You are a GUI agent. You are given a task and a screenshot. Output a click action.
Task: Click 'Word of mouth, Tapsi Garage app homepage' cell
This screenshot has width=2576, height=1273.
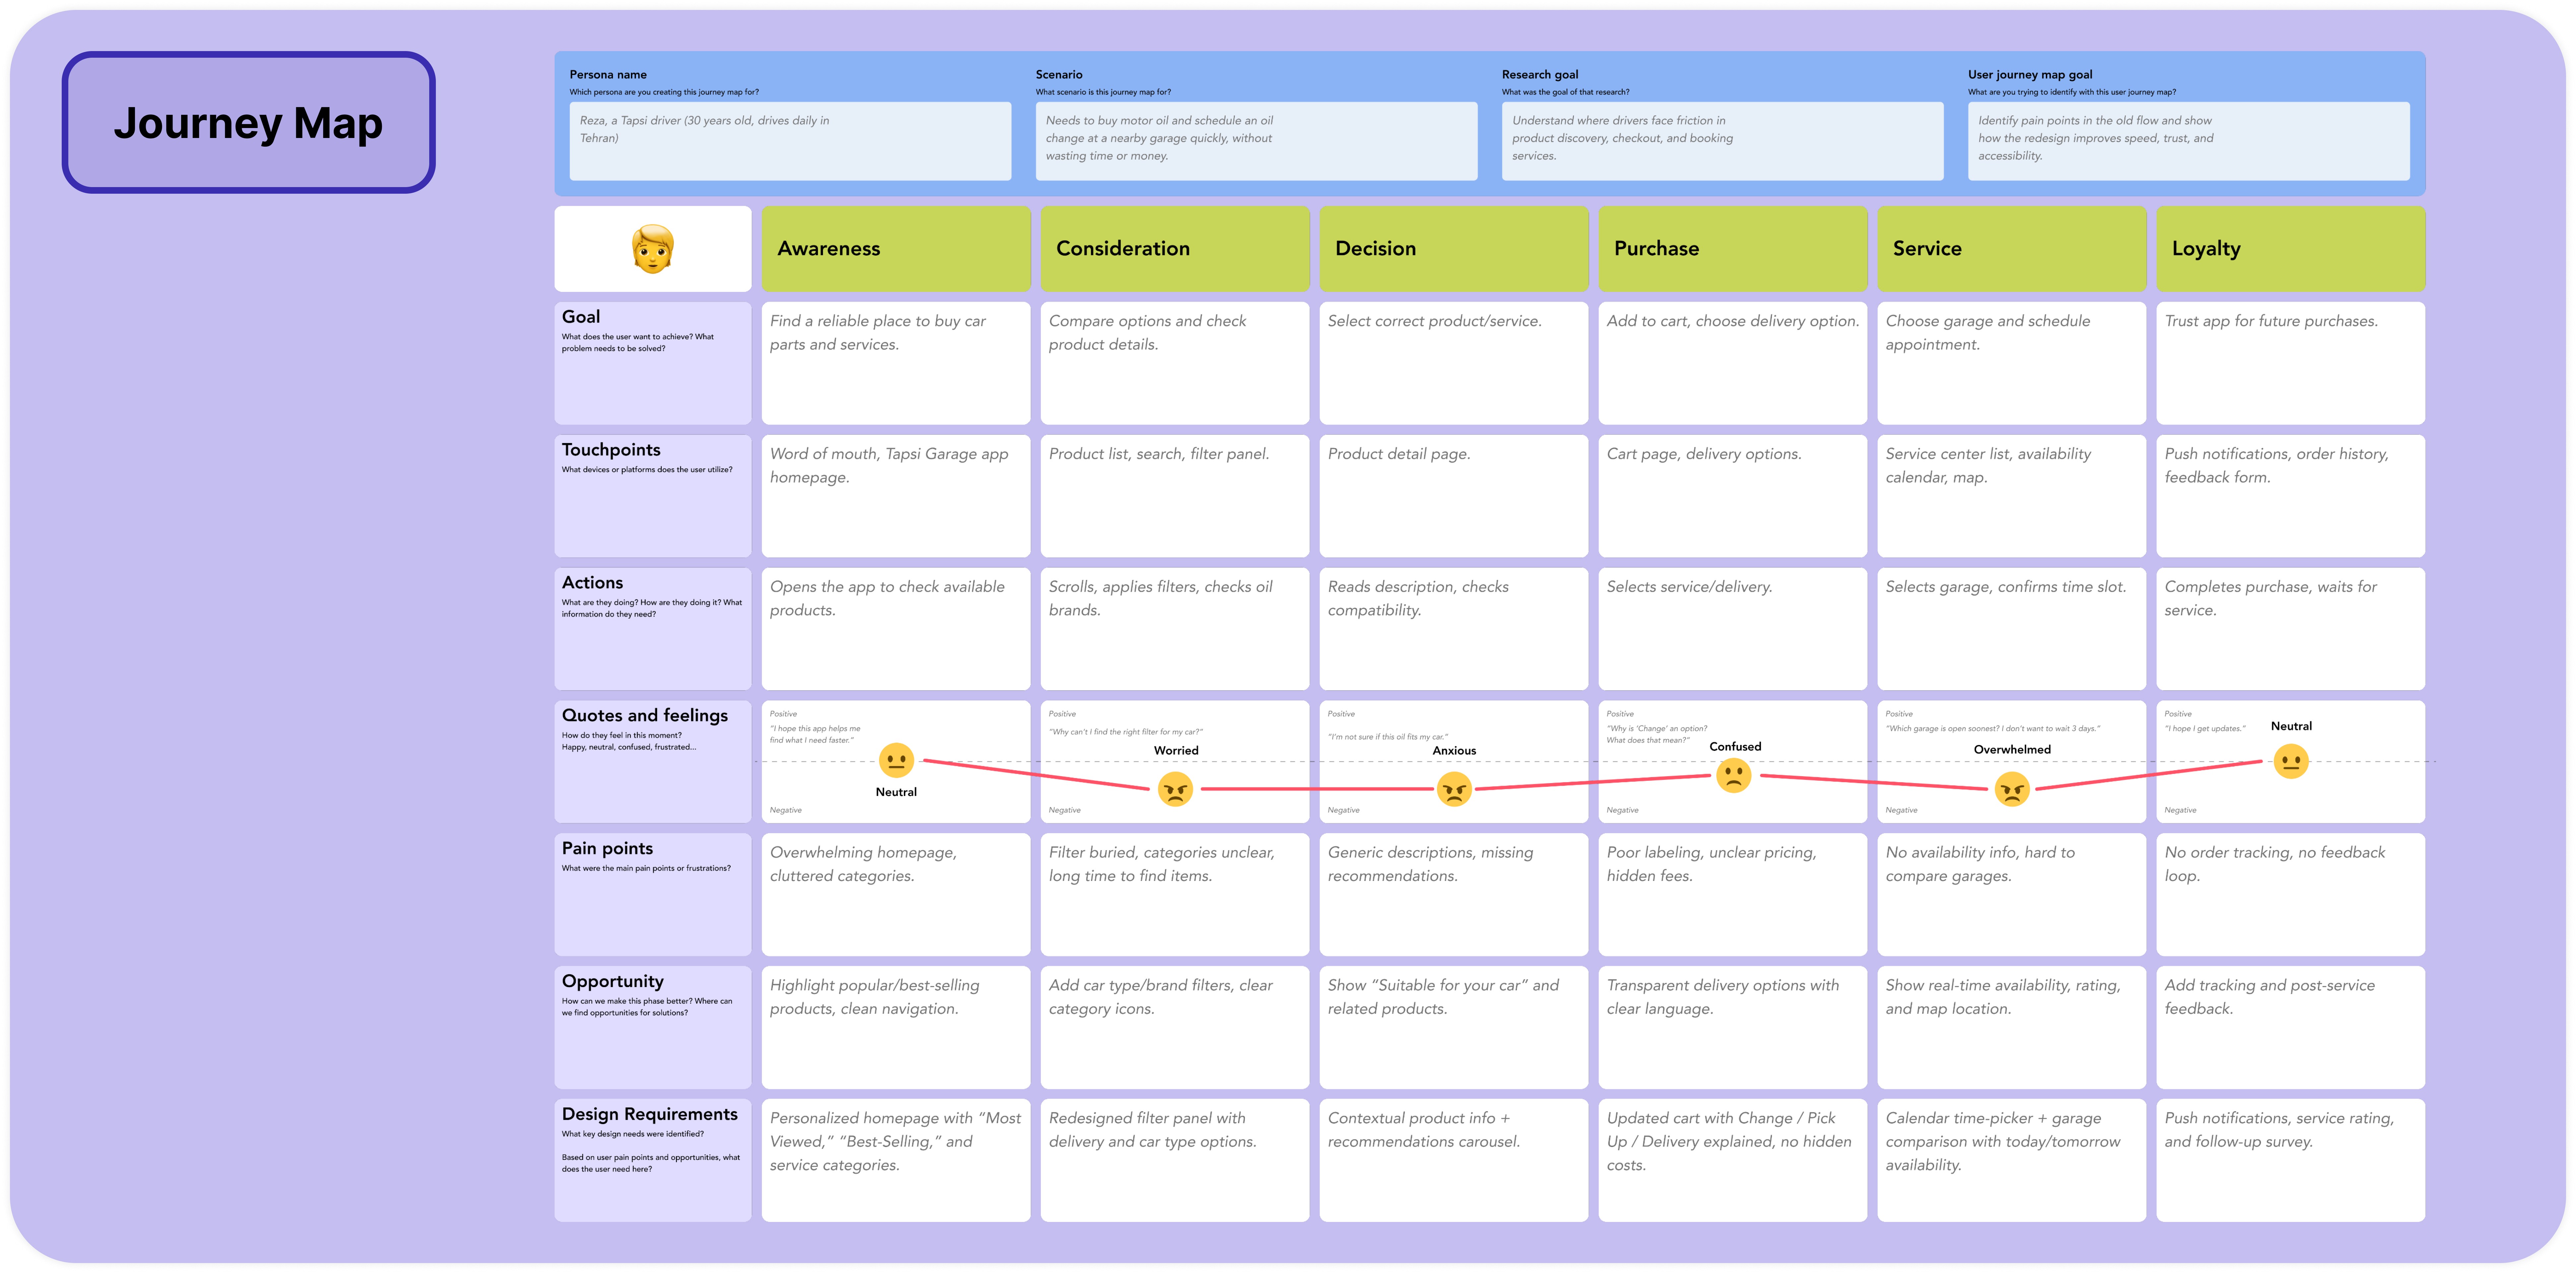pos(896,496)
